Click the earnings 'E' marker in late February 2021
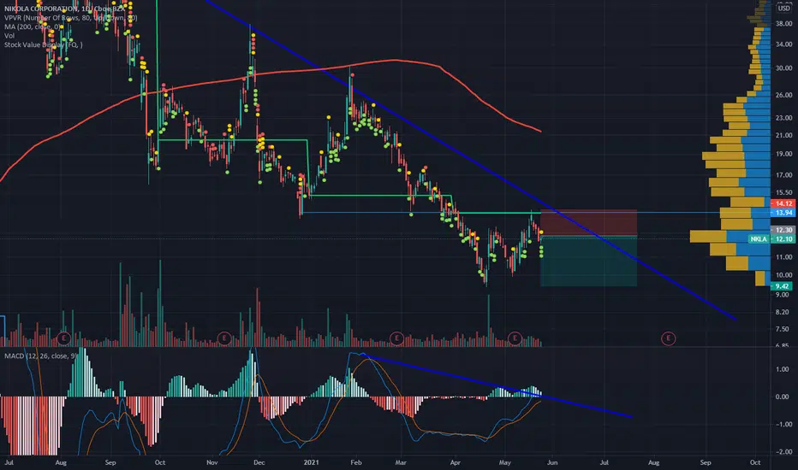 click(396, 338)
